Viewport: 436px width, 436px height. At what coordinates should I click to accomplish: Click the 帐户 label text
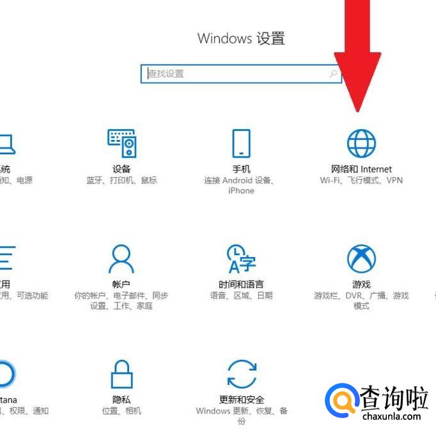pos(121,284)
